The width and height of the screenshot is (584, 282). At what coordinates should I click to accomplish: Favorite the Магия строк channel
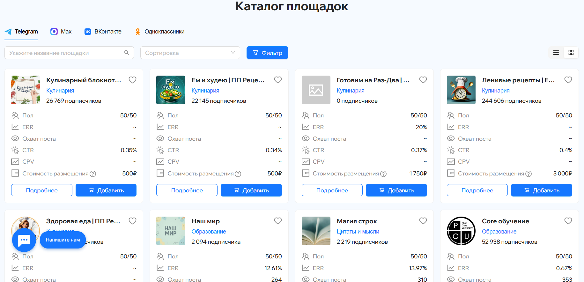(423, 221)
